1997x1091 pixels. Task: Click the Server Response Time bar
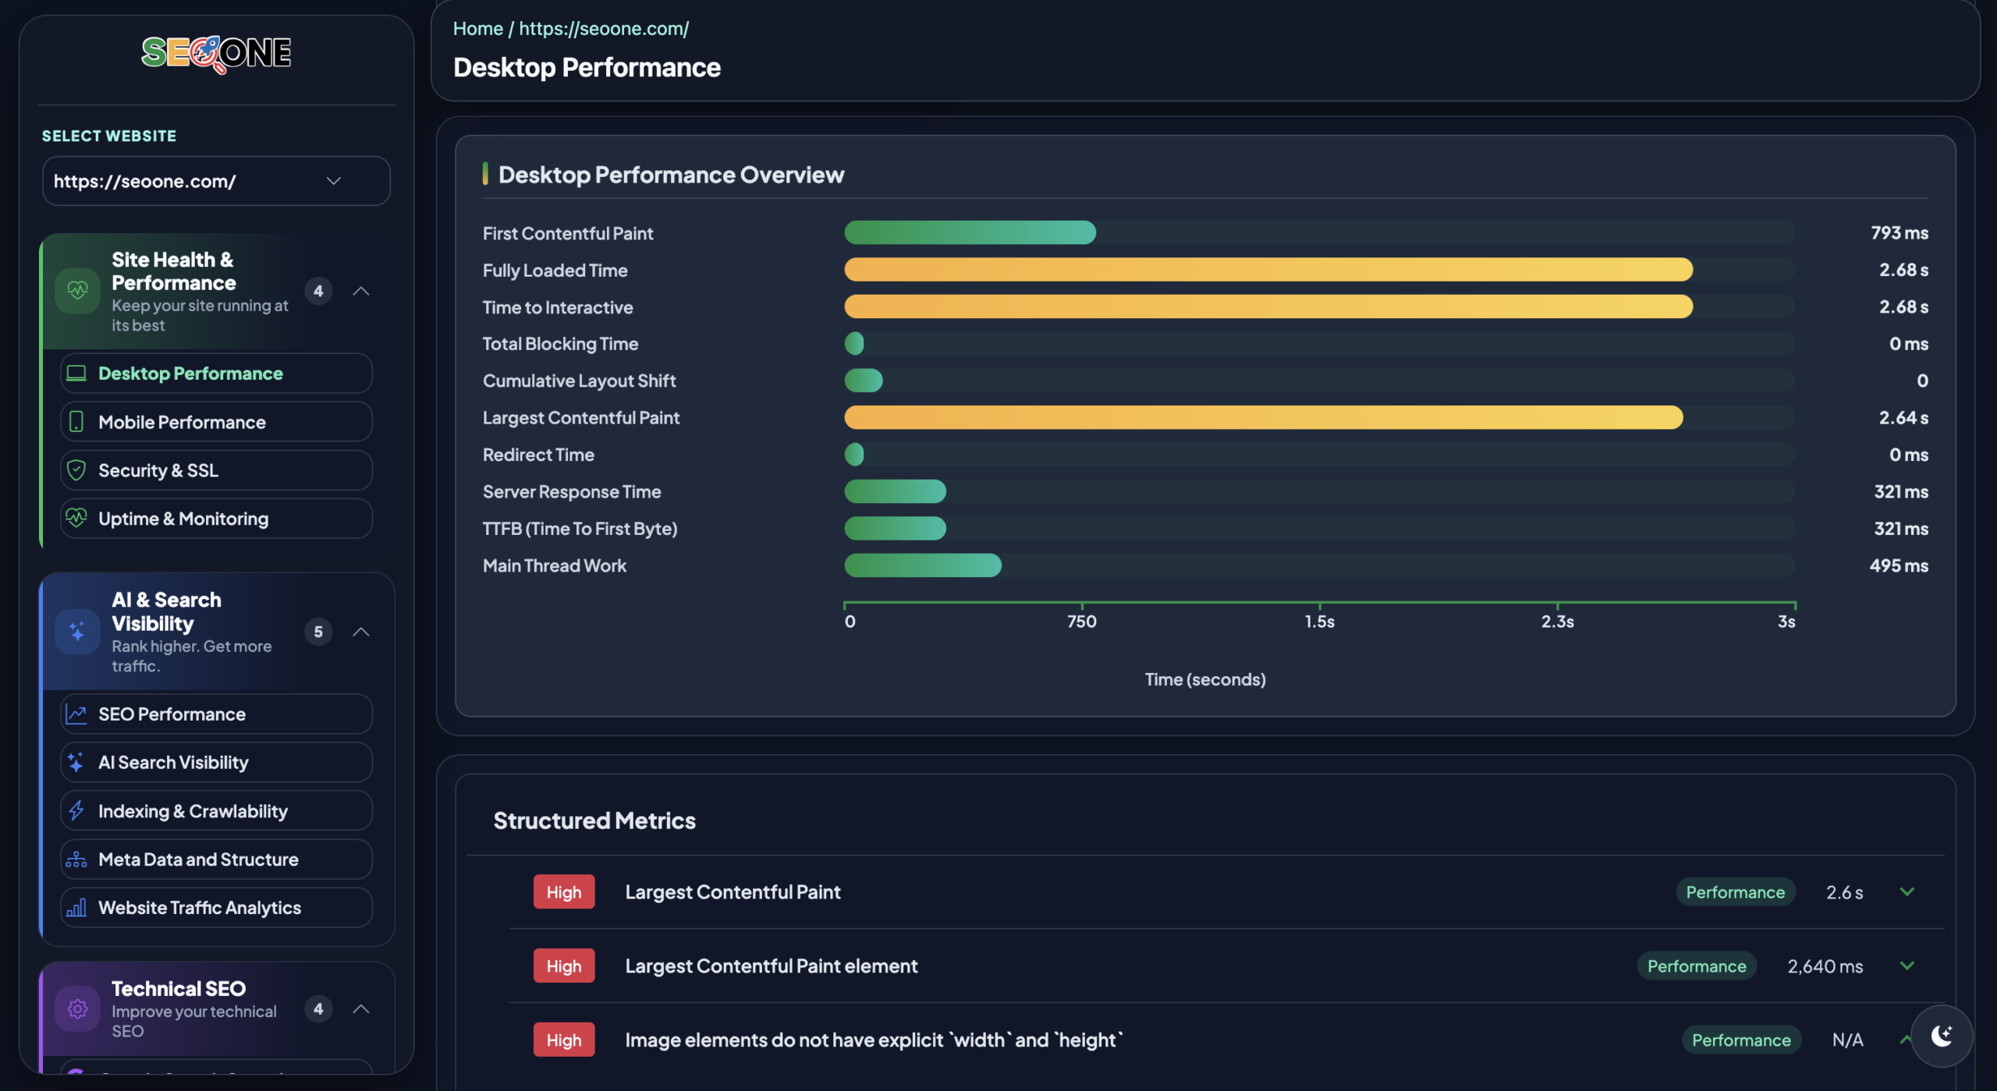(x=895, y=491)
